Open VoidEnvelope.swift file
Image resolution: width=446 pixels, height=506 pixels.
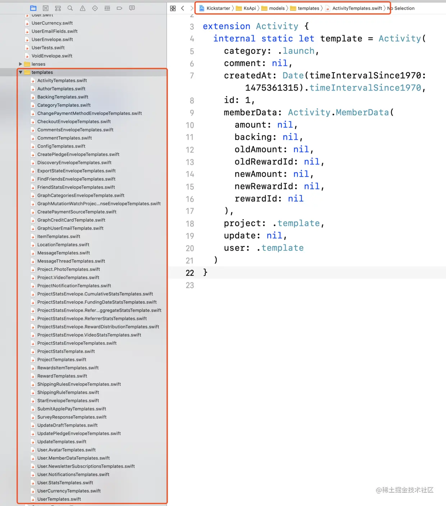(52, 56)
